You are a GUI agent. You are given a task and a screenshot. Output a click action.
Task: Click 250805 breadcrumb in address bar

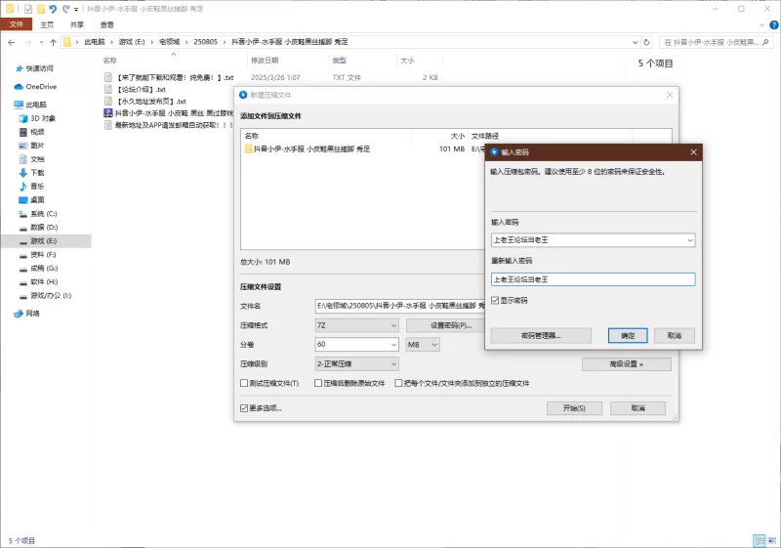[205, 42]
